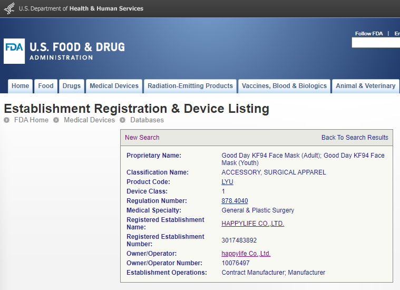Select the Medical Devices navigation tab
The height and width of the screenshot is (290, 400).
[114, 86]
